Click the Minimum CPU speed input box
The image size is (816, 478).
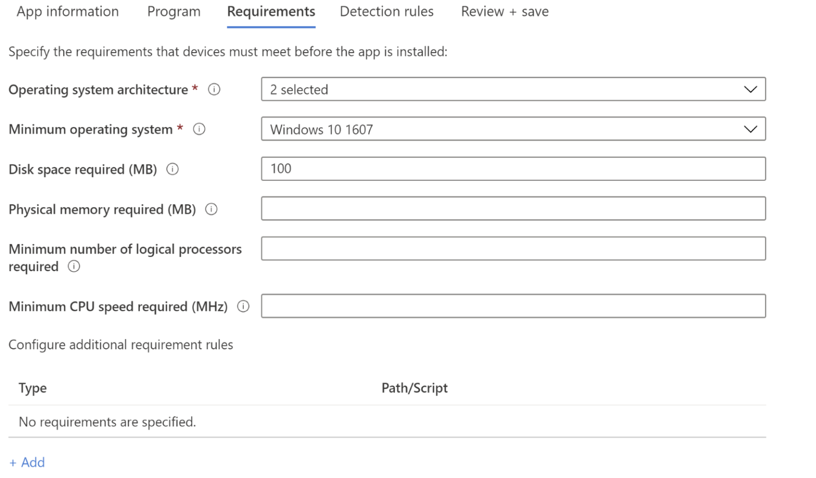pos(513,306)
